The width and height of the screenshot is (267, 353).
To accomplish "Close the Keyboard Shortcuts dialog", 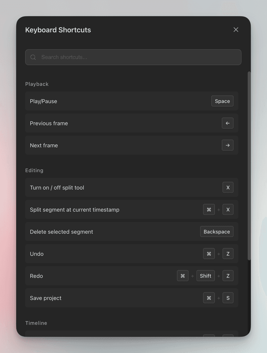I will pyautogui.click(x=236, y=30).
